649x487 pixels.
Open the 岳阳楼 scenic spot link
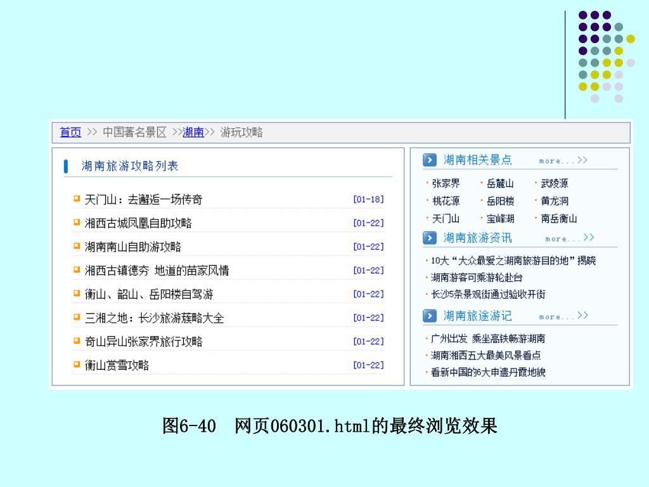(x=500, y=201)
